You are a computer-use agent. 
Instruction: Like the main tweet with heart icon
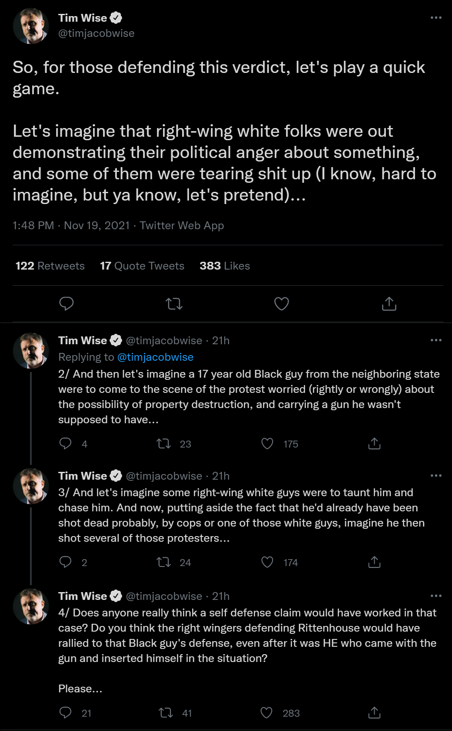click(282, 303)
